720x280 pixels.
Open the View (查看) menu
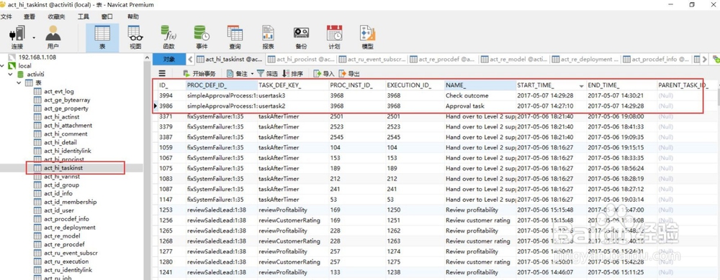coord(30,17)
